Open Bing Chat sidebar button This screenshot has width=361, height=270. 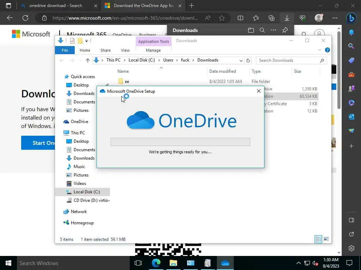point(351,18)
